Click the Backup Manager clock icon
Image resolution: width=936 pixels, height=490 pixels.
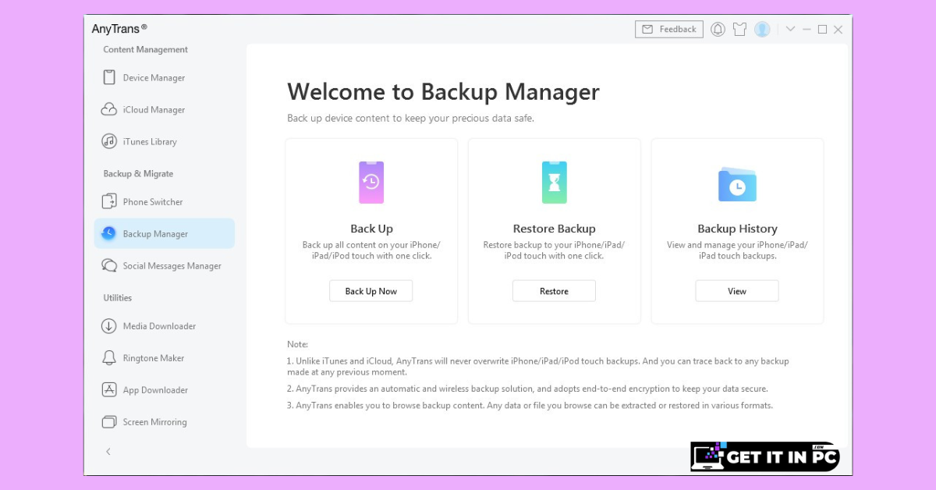click(109, 233)
